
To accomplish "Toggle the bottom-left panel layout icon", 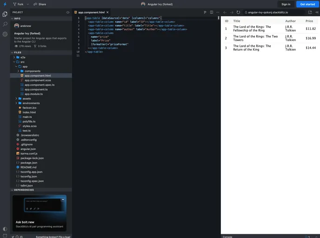I will click(5, 236).
